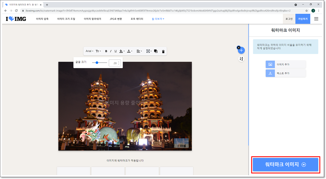Image resolution: width=326 pixels, height=179 pixels.
Task: Open the hamburger menu icon
Action: [316, 19]
